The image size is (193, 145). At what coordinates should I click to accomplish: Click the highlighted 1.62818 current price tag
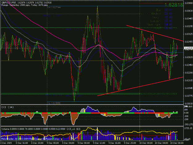[188, 48]
